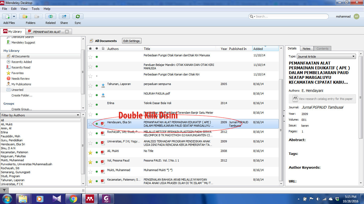Open PDF icon of Ali, Mukti row
The image size is (364, 204).
click(x=103, y=152)
